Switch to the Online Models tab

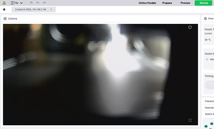[147, 3]
